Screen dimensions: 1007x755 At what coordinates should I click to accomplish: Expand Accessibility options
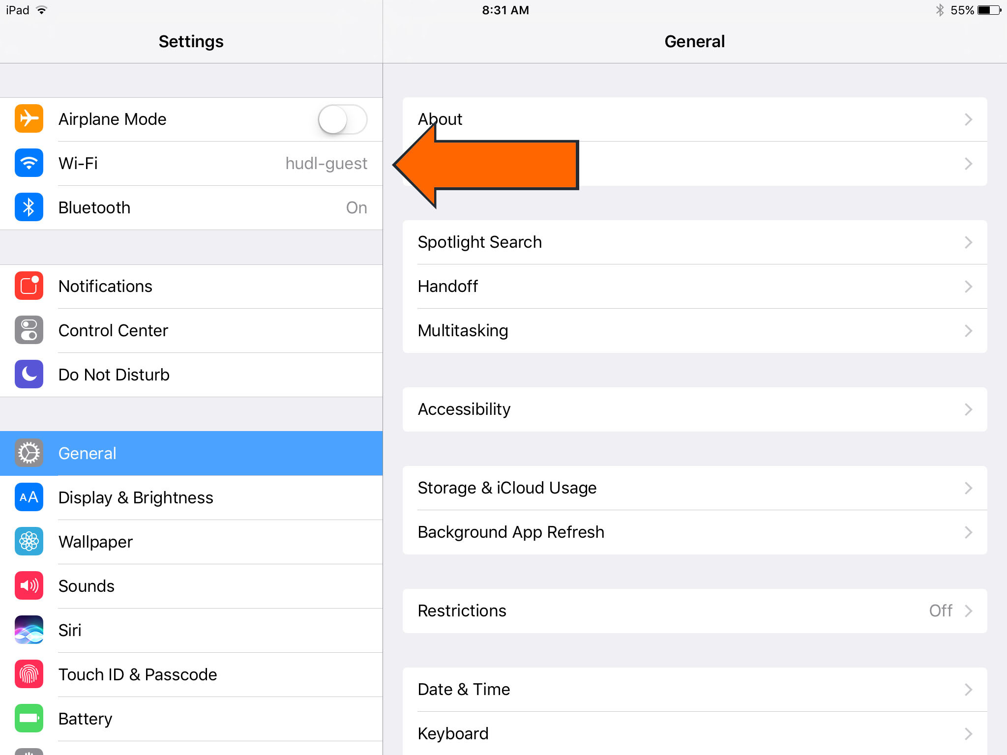click(693, 409)
